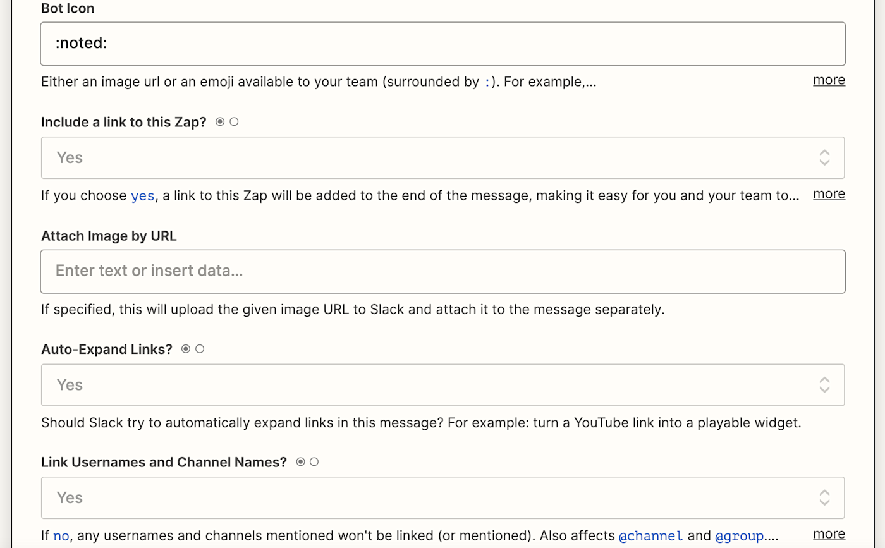Viewport: 885px width, 548px height.
Task: Click the up-down chevron in the Link Usernames field
Action: click(x=824, y=498)
